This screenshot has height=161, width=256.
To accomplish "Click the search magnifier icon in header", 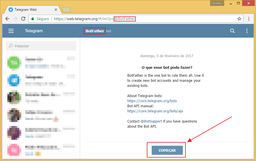I will (232, 31).
